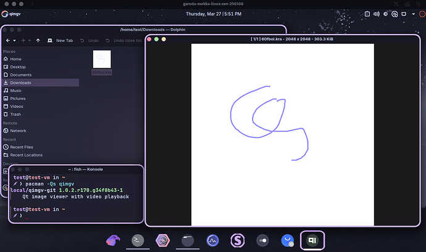Open the settings toggle icon in dock
Image resolution: width=426 pixels, height=252 pixels.
click(263, 240)
